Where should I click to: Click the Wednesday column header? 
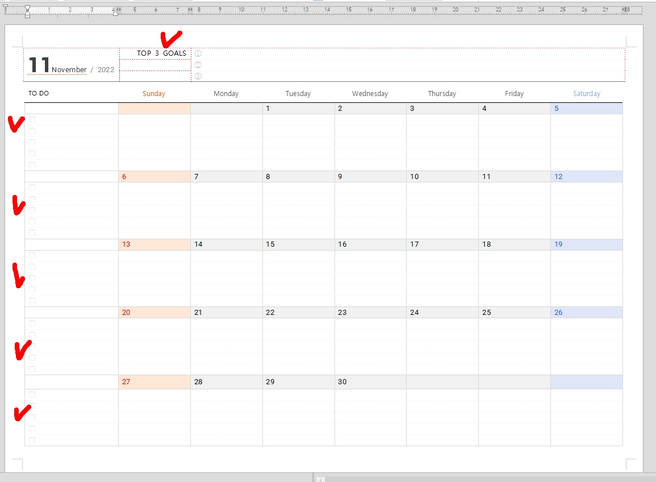coord(370,93)
